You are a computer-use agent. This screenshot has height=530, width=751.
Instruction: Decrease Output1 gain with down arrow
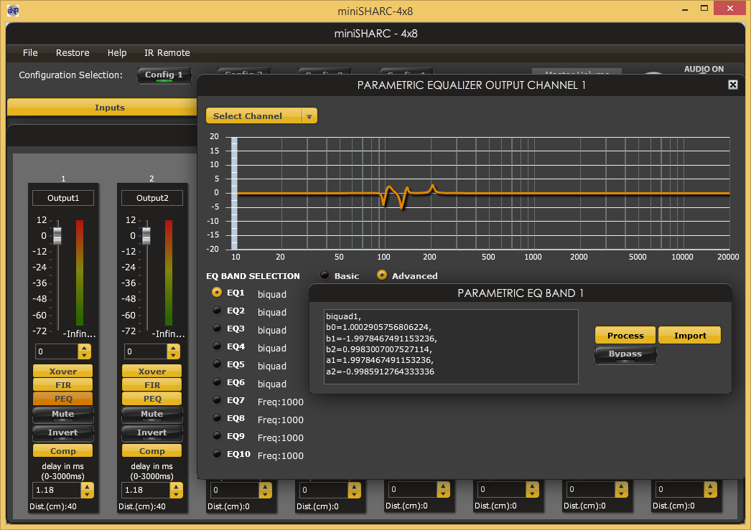point(84,356)
